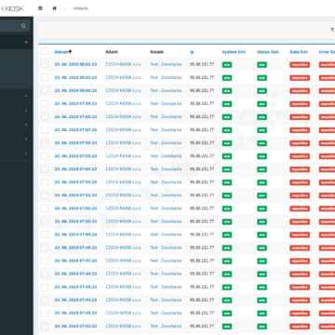Image resolution: width=335 pixels, height=335 pixels.
Task: Click the Klient column header
Action: tap(112, 52)
